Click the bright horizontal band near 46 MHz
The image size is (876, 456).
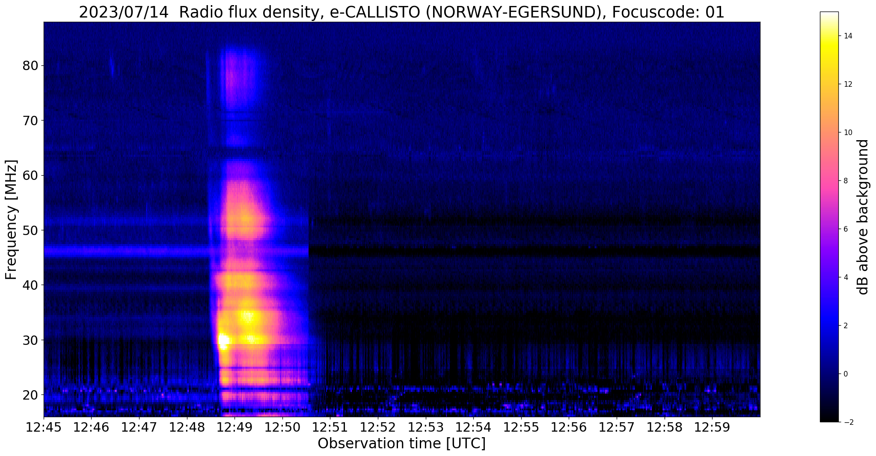(x=176, y=251)
